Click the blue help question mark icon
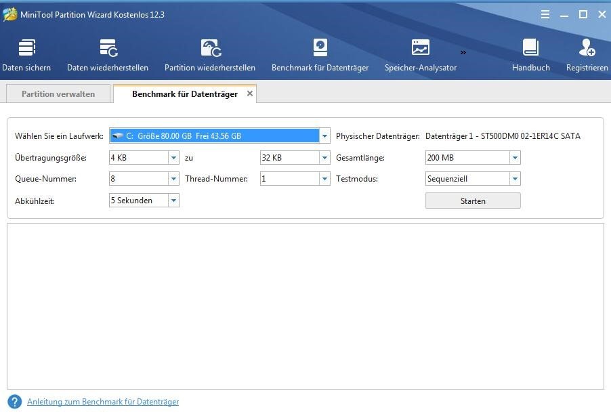Image resolution: width=611 pixels, height=414 pixels. [15, 402]
